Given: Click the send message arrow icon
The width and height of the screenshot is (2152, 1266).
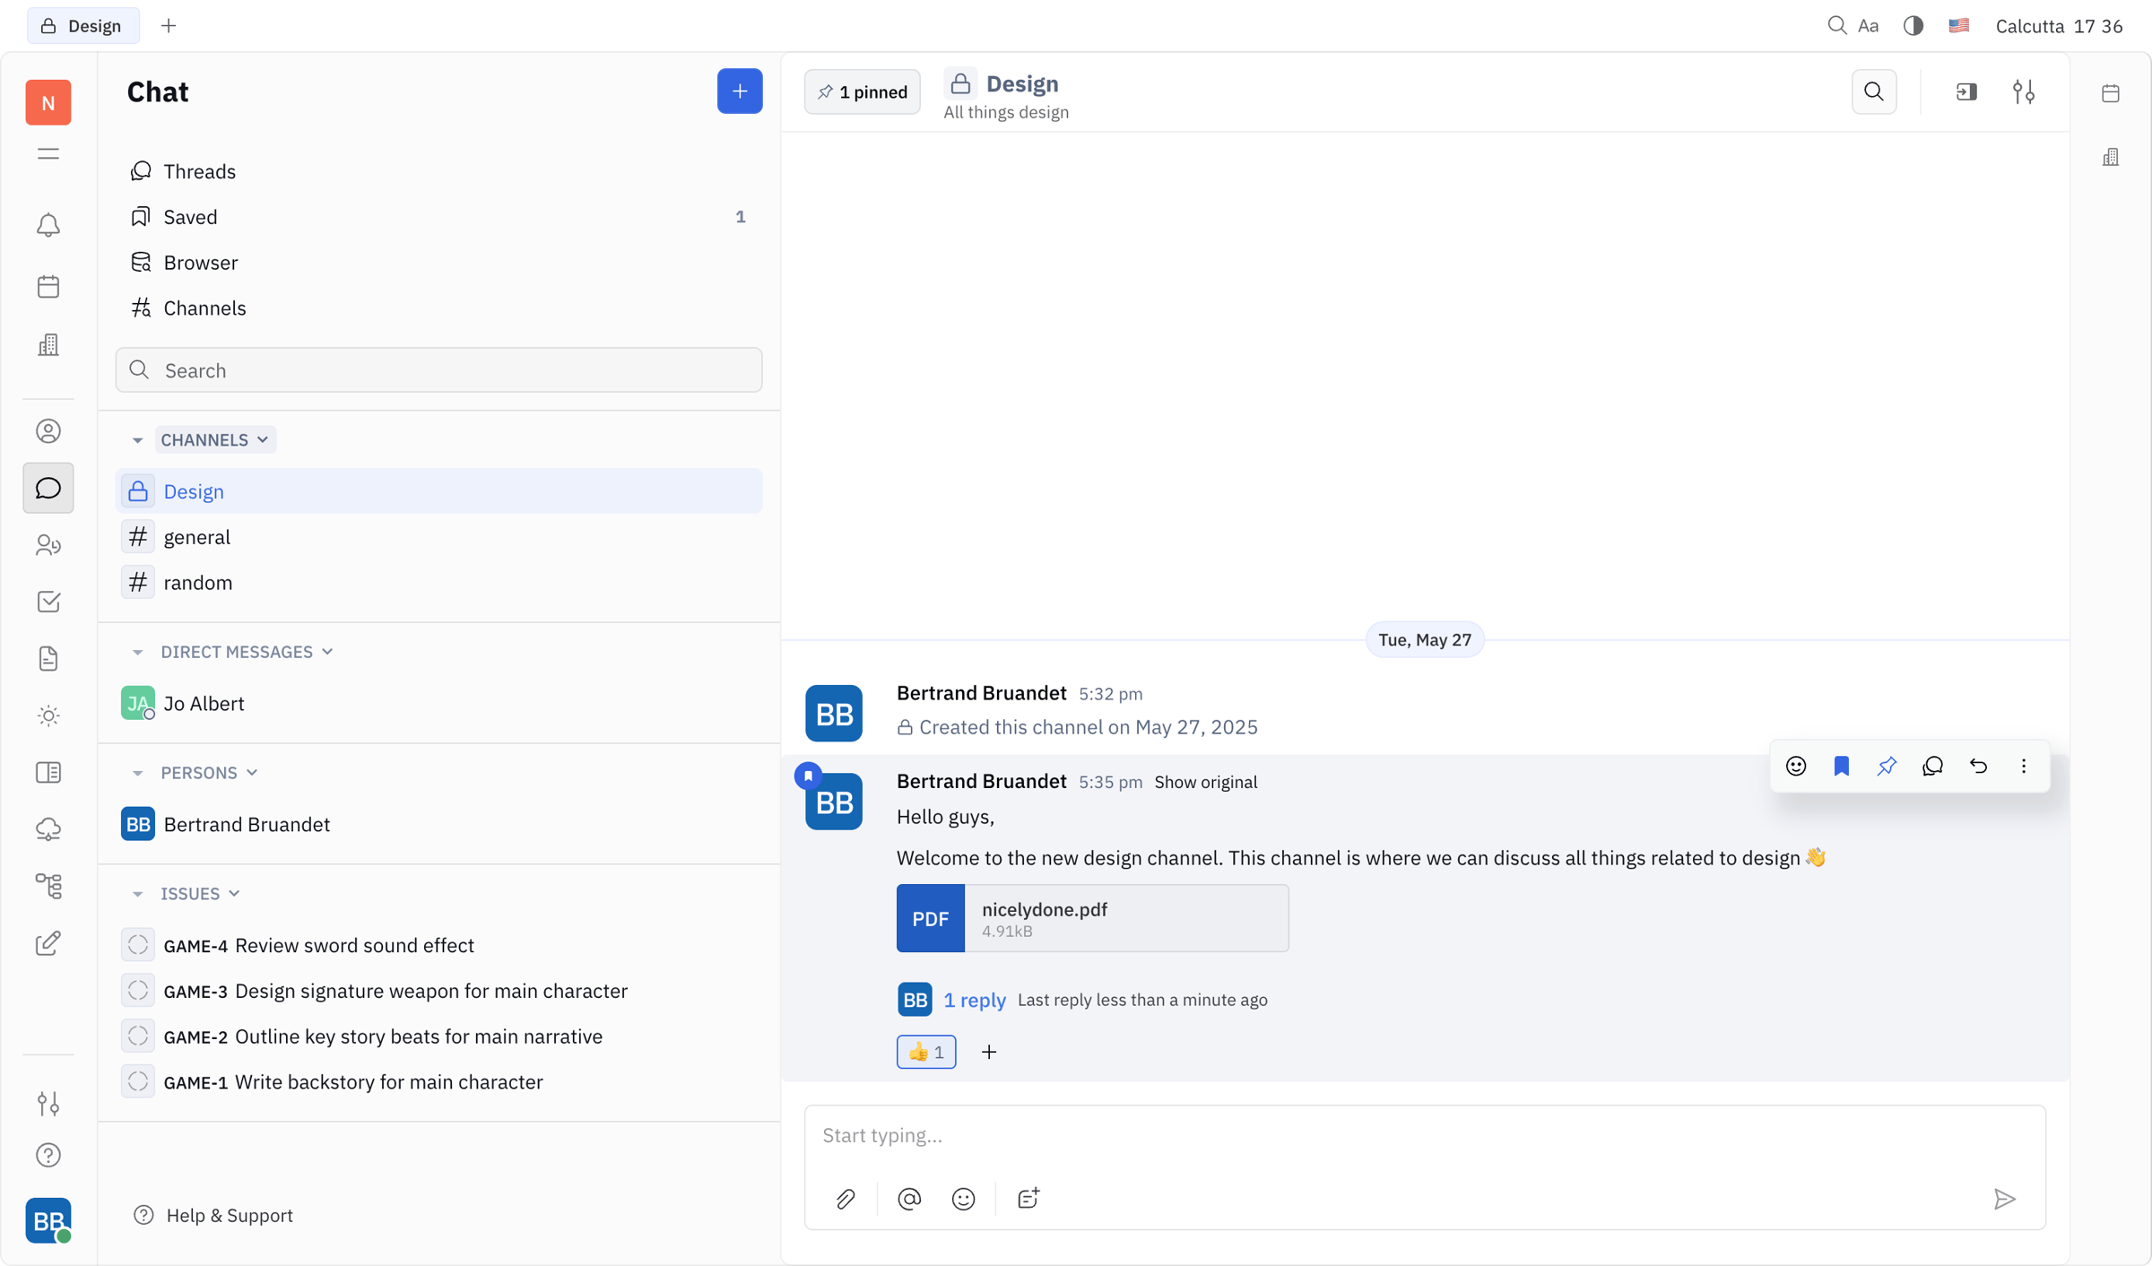Looking at the screenshot, I should click(x=2005, y=1199).
